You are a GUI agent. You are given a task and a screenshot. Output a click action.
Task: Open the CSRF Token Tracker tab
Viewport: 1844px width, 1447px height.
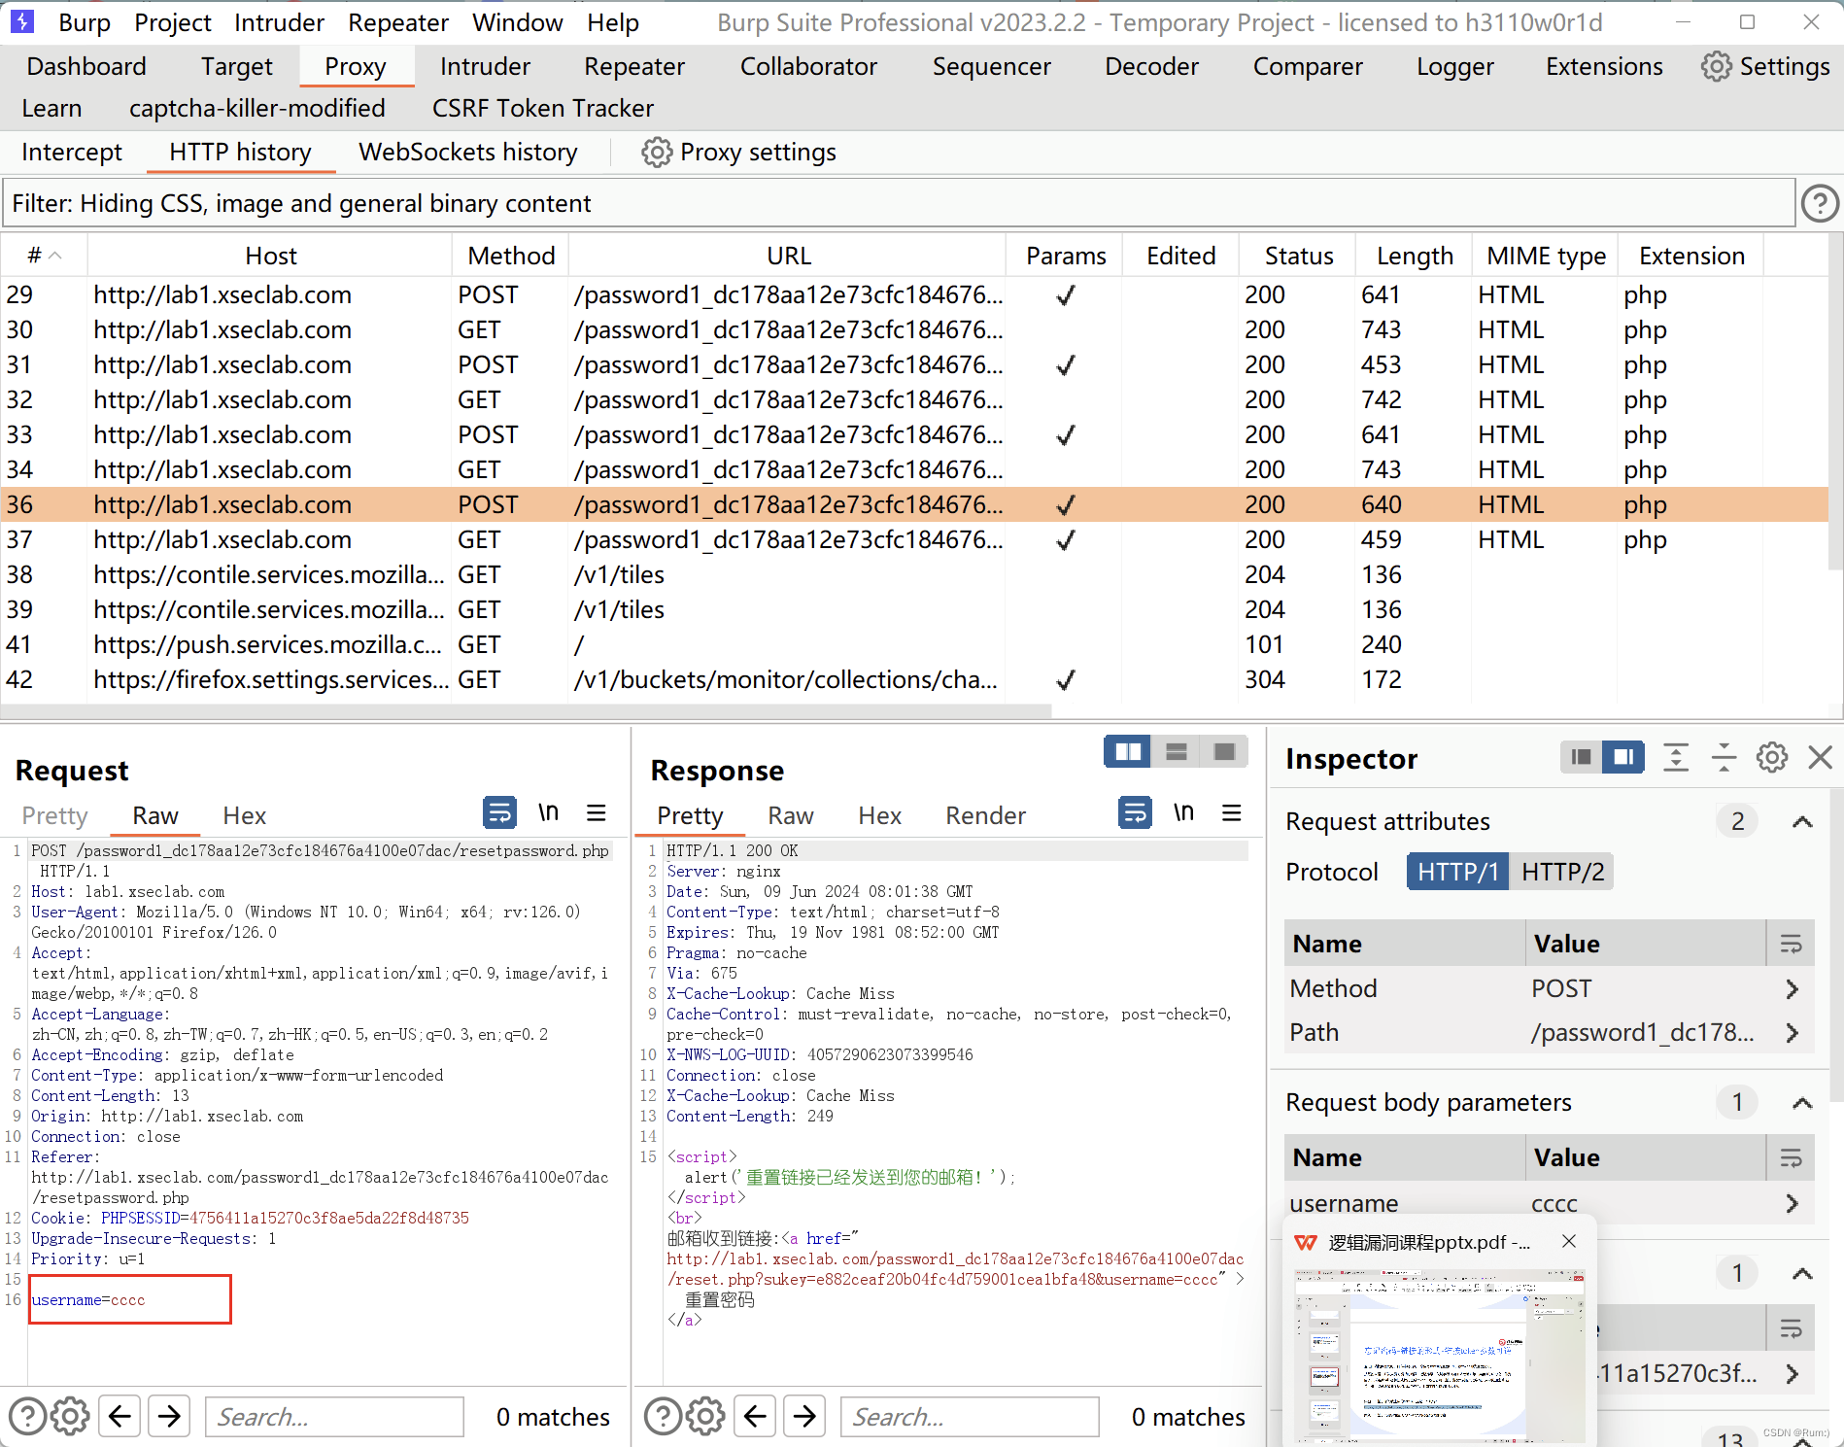pos(542,108)
